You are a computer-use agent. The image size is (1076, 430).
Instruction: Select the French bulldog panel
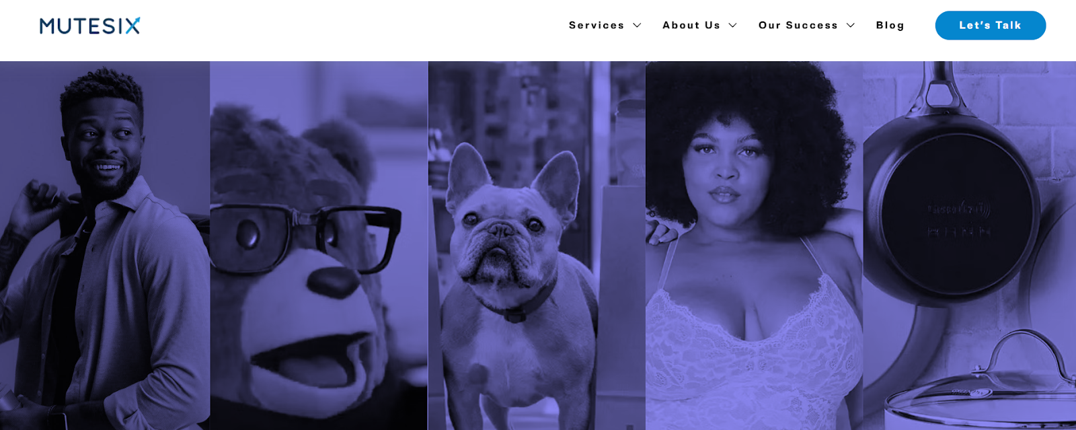point(537,246)
